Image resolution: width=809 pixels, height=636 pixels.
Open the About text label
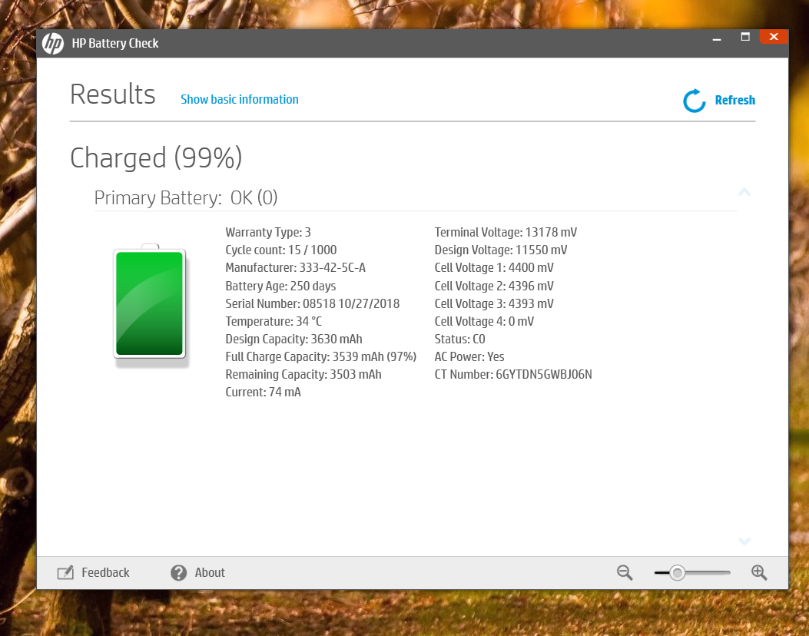(210, 573)
